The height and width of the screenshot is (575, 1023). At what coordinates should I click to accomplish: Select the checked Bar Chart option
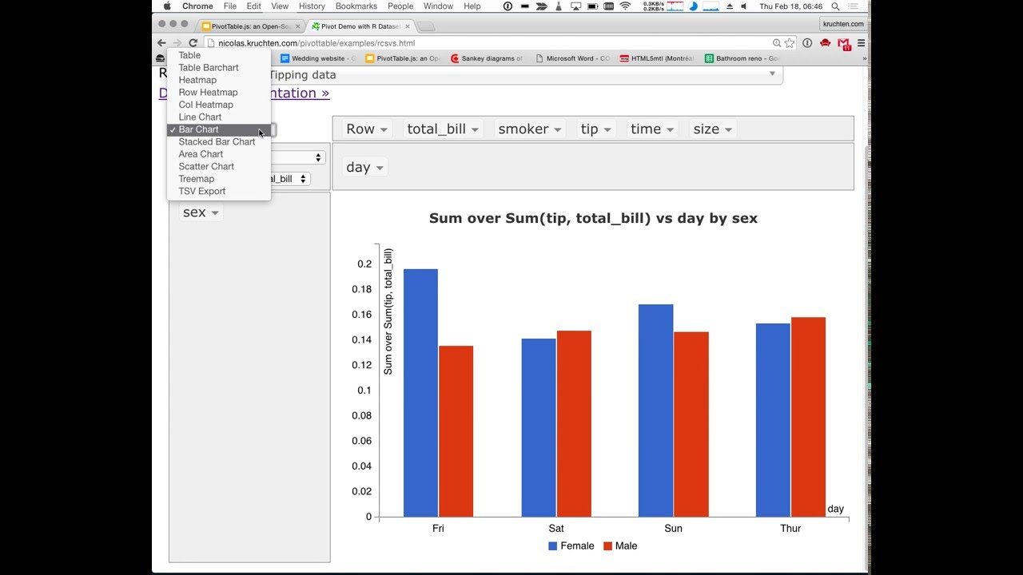click(x=218, y=129)
